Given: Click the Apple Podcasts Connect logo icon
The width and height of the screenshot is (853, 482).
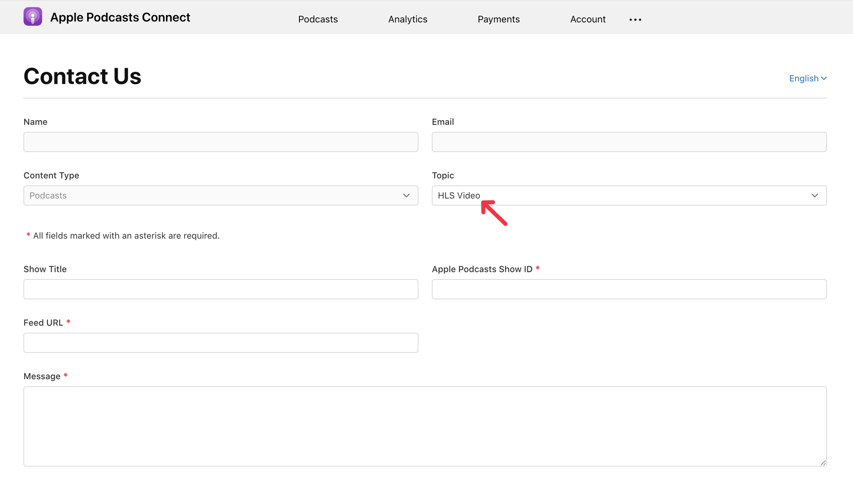Looking at the screenshot, I should point(33,17).
